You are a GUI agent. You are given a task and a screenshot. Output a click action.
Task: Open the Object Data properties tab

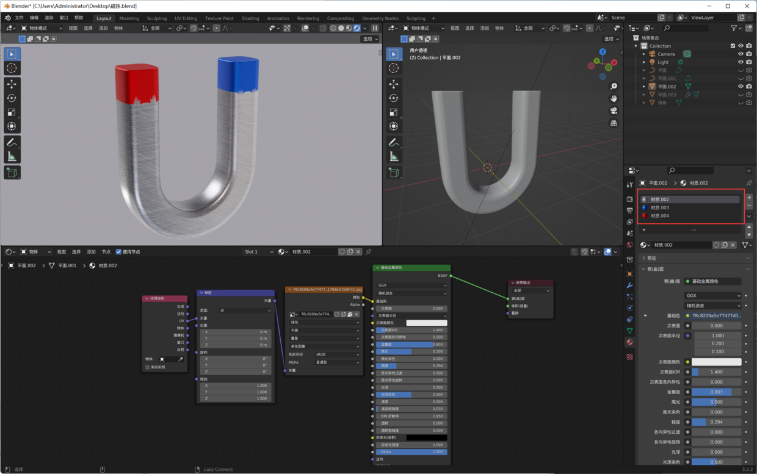click(629, 331)
